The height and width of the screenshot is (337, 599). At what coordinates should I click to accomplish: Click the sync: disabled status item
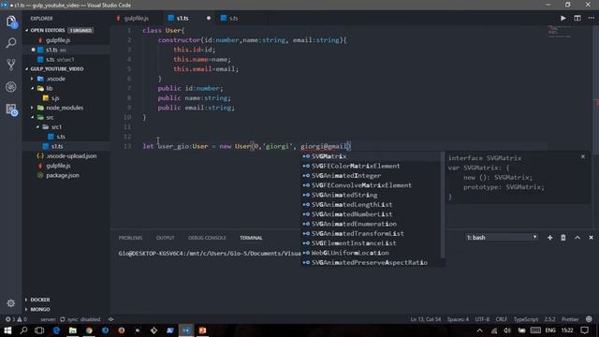80,319
